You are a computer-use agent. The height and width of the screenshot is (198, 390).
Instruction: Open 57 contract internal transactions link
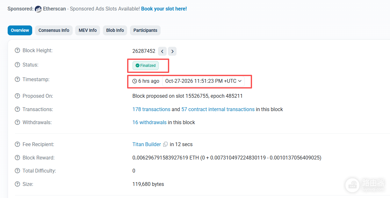[218, 109]
